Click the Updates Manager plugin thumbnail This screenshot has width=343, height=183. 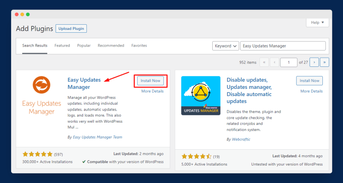[x=201, y=95]
